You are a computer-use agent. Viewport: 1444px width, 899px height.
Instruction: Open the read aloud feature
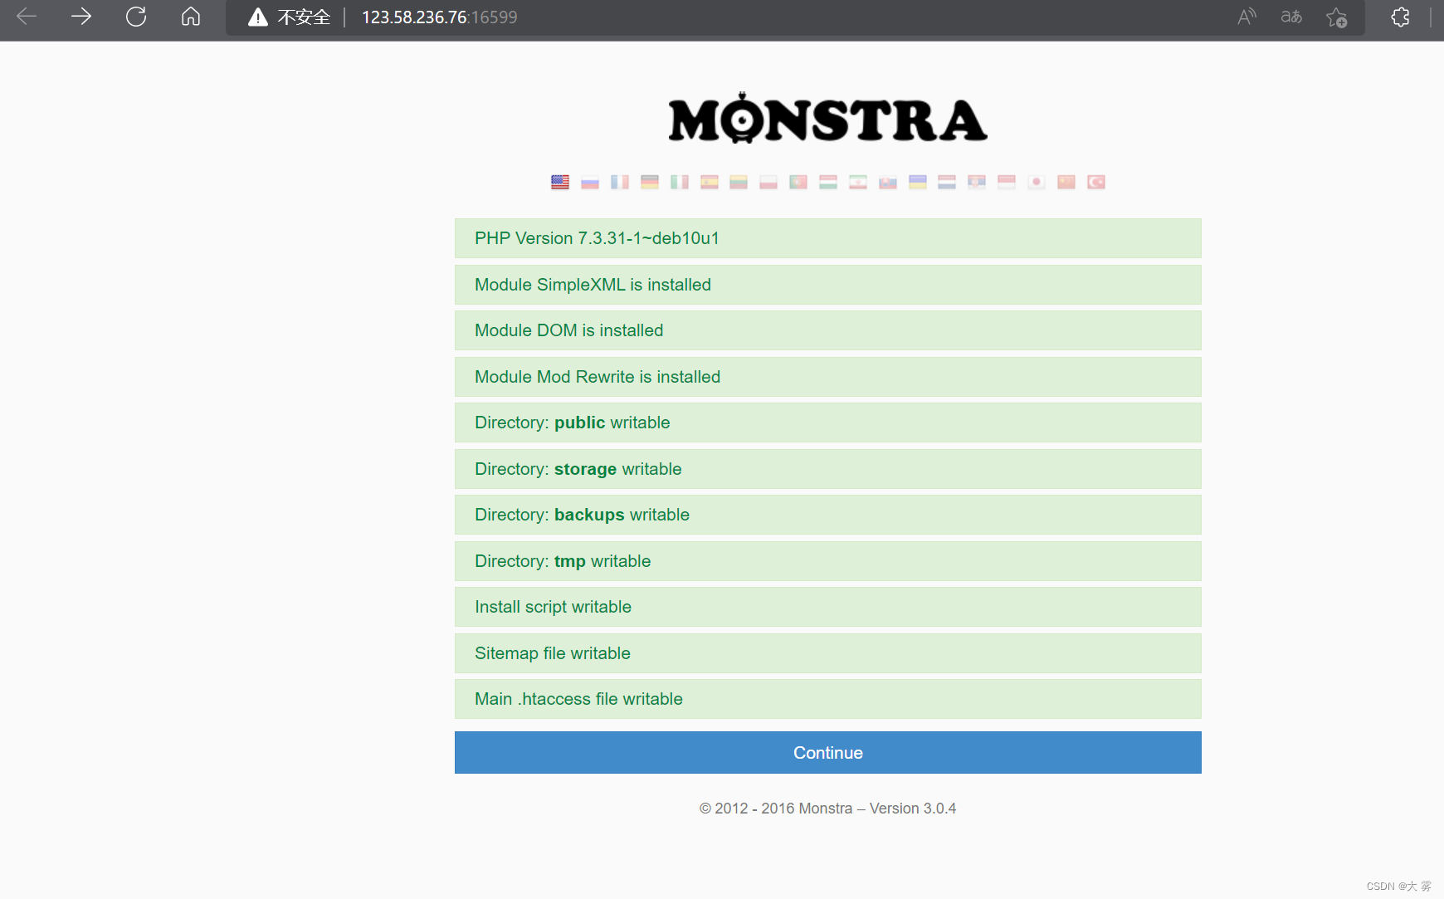(x=1246, y=17)
